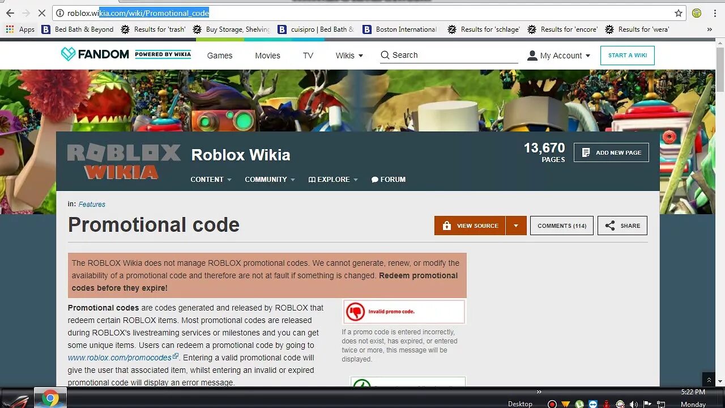Click the Action Center flag tray icon
This screenshot has height=408, width=725.
coord(647,404)
